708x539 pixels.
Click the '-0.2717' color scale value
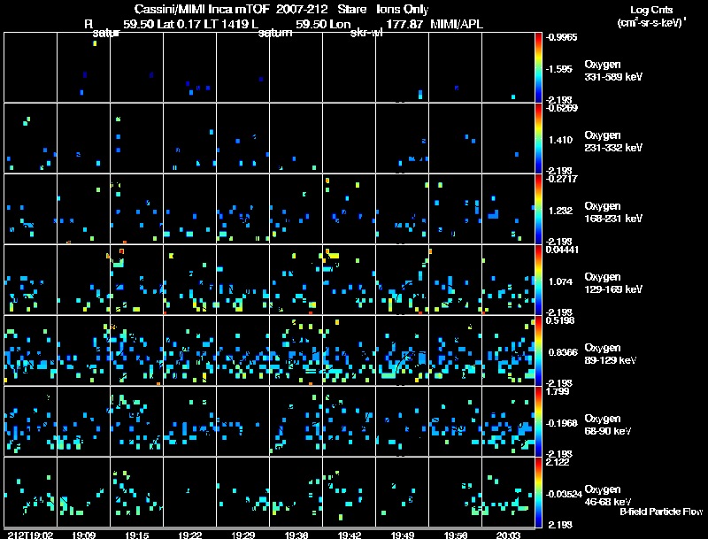click(560, 179)
